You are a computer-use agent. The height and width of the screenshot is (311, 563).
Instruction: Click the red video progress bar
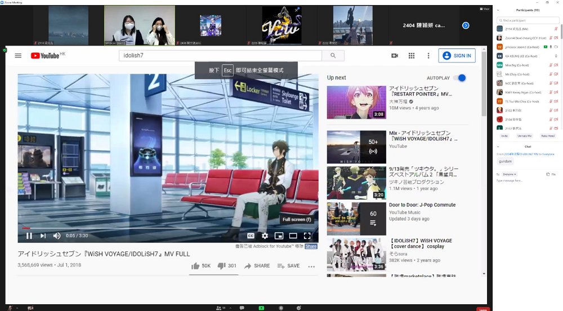pyautogui.click(x=26, y=228)
